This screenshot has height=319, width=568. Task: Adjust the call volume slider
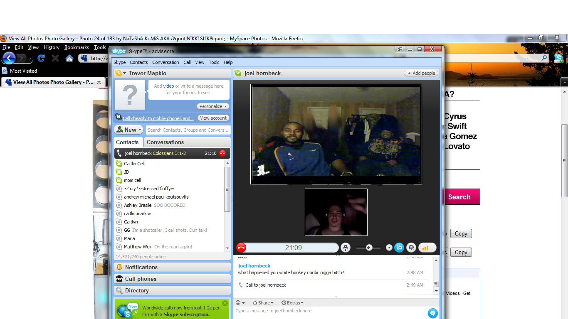coord(369,248)
